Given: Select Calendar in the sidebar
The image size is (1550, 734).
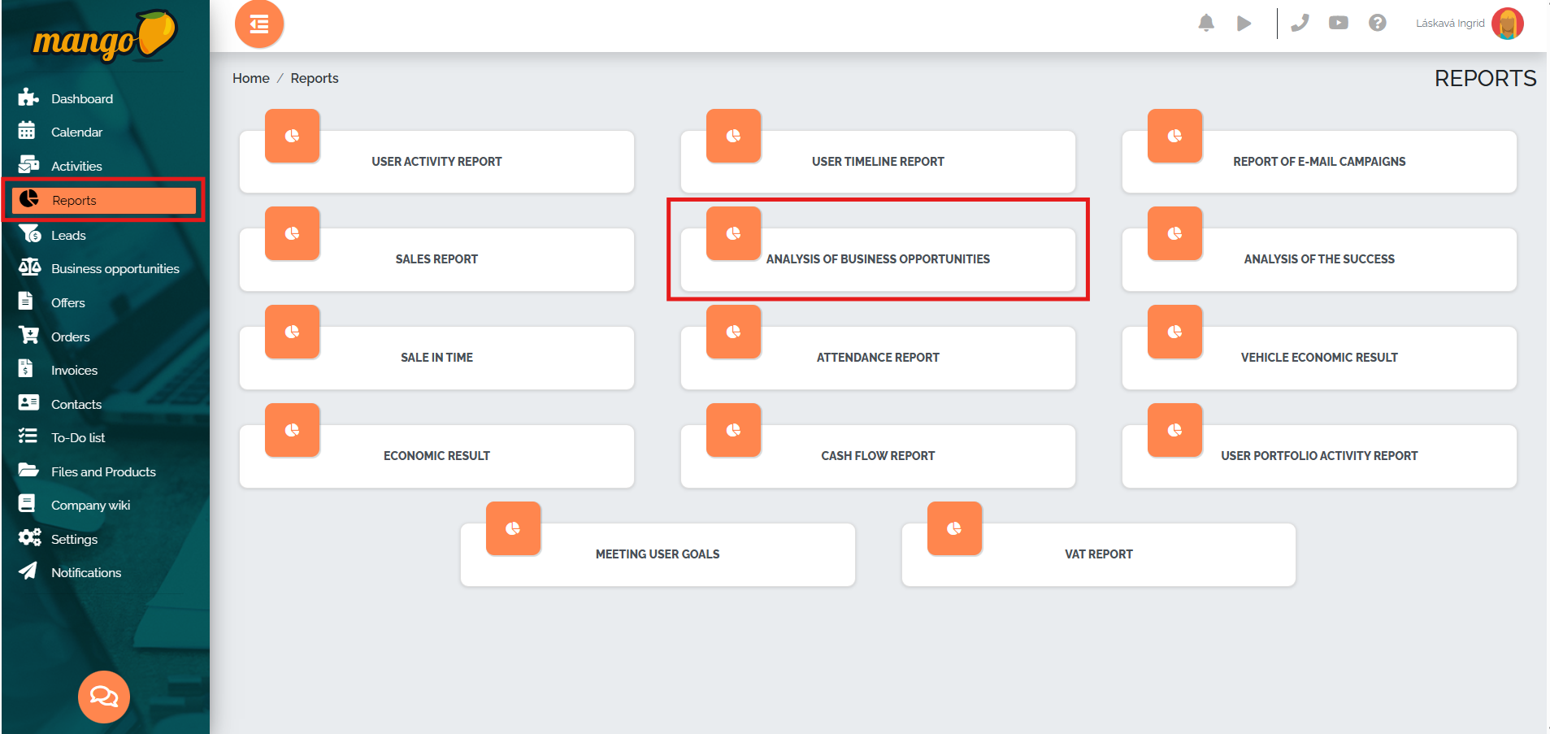Looking at the screenshot, I should pyautogui.click(x=76, y=132).
